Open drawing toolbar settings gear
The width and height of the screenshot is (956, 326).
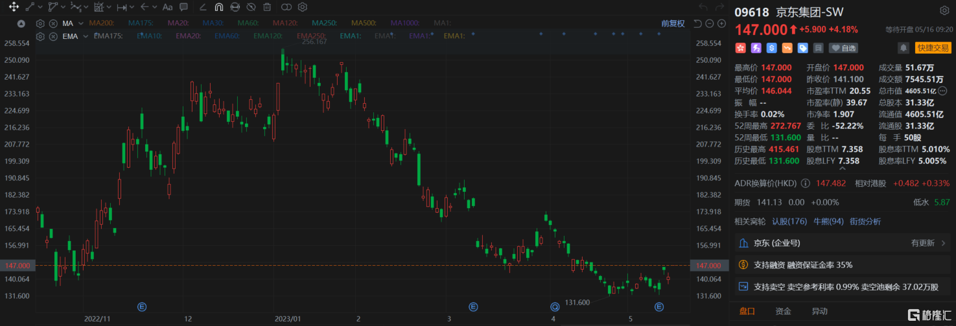point(302,7)
